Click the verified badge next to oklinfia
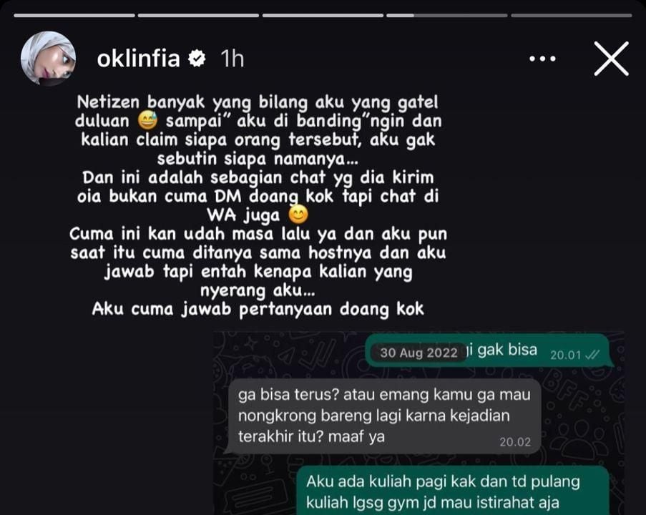Viewport: 646px width, 515px height. pos(197,59)
